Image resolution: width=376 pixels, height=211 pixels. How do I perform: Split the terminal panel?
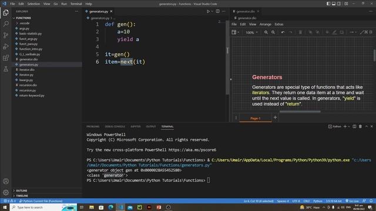click(x=354, y=127)
